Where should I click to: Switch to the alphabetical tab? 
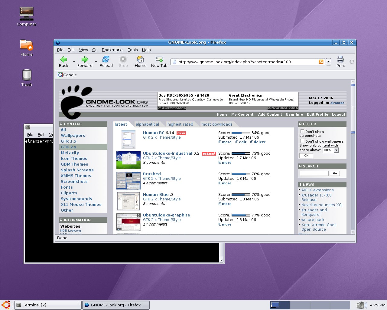(x=147, y=124)
